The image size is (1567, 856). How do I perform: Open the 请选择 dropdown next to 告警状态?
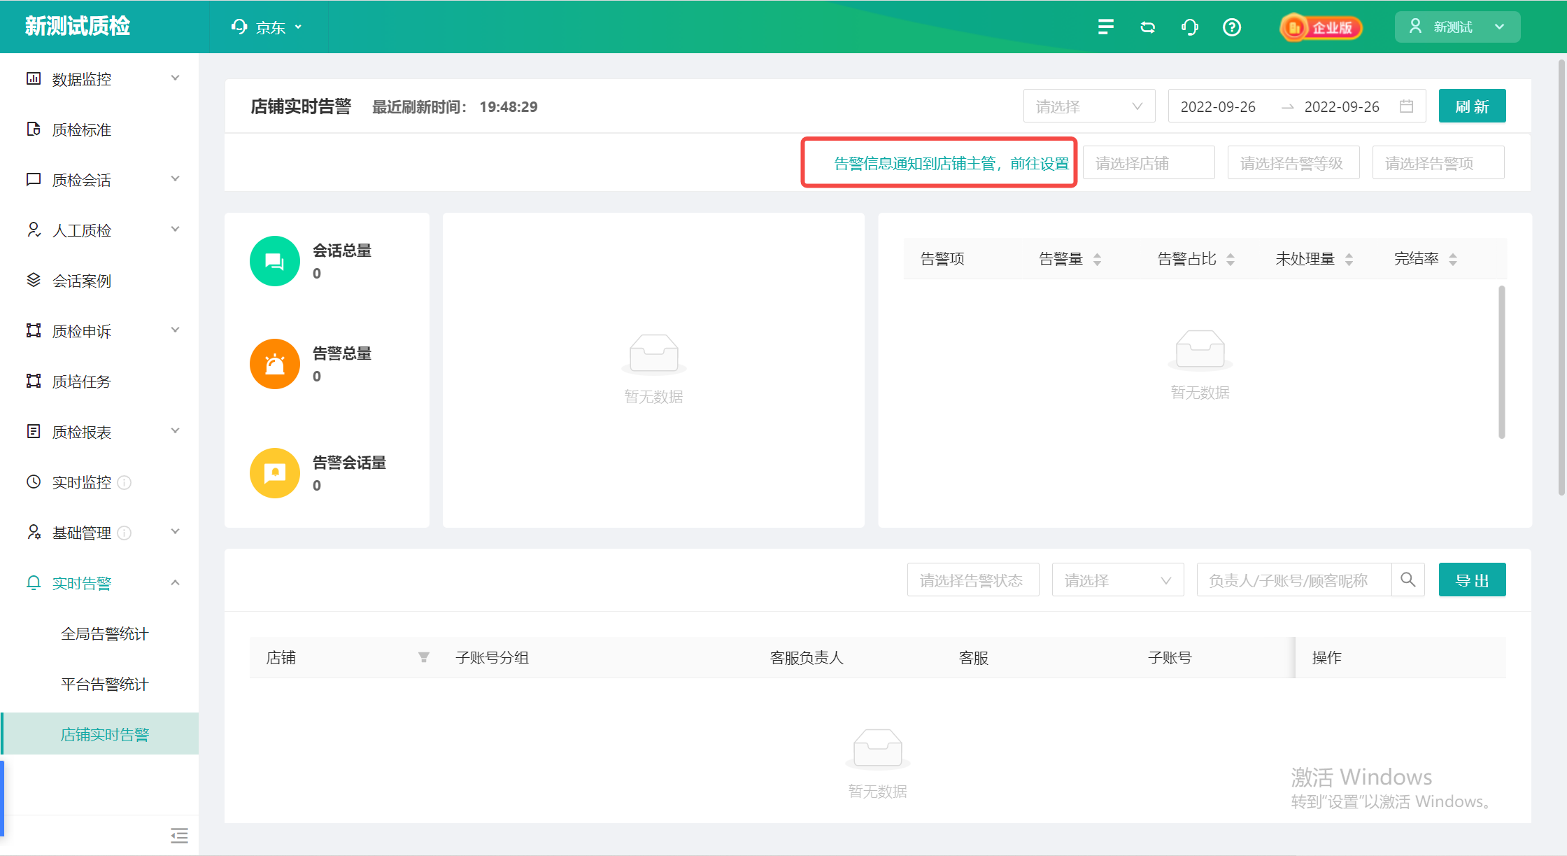[1118, 580]
